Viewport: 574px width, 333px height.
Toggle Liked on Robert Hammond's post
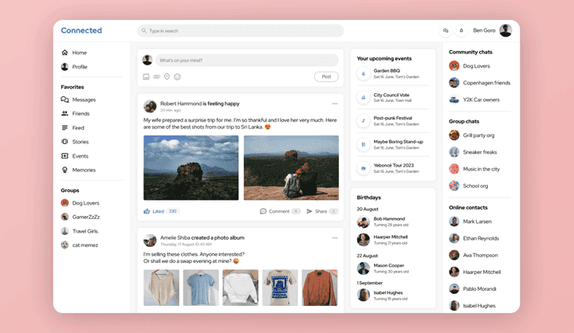153,211
